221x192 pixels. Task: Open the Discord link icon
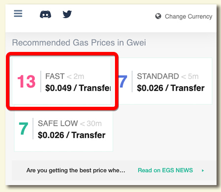(x=45, y=14)
